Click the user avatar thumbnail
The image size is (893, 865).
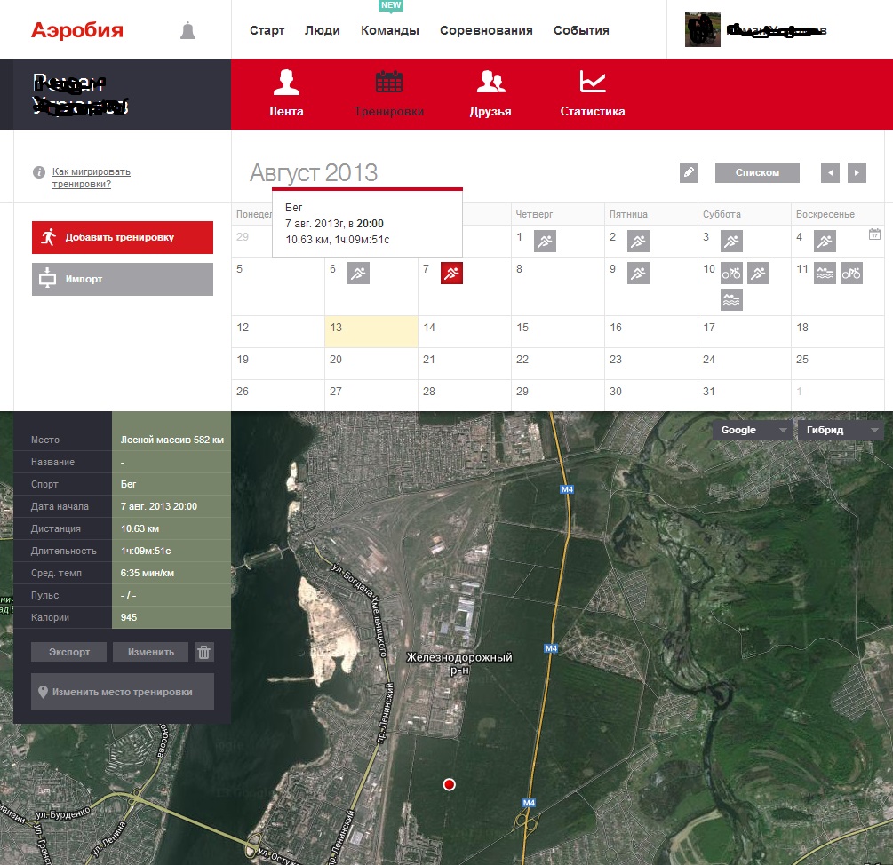click(702, 29)
